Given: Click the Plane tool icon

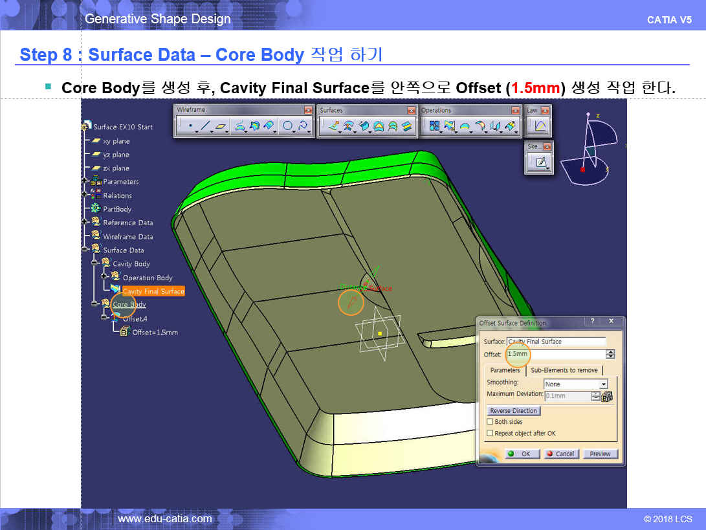Looking at the screenshot, I should 221,126.
